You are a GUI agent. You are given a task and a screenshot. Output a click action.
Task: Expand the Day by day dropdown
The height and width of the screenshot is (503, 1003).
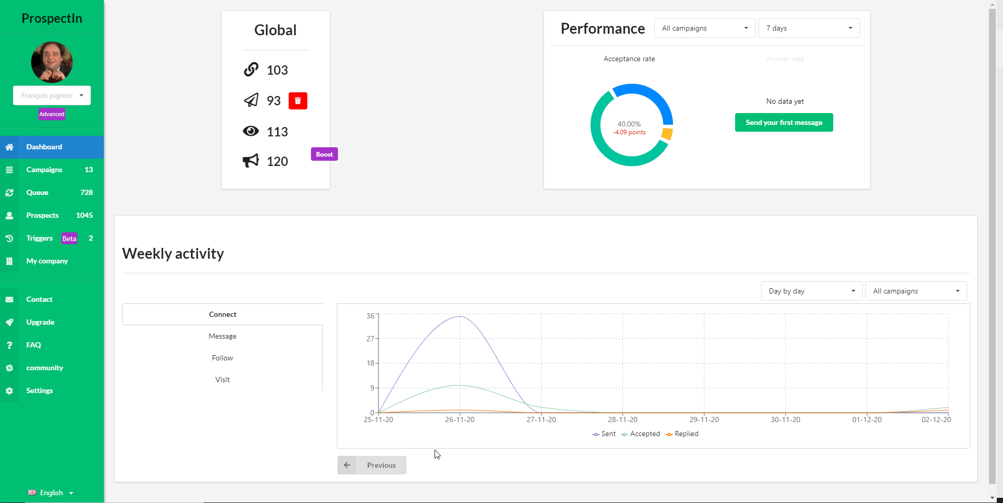pos(811,291)
